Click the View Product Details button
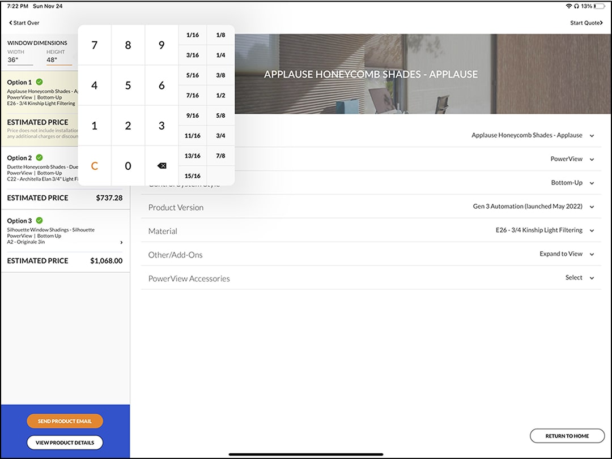 [x=65, y=443]
